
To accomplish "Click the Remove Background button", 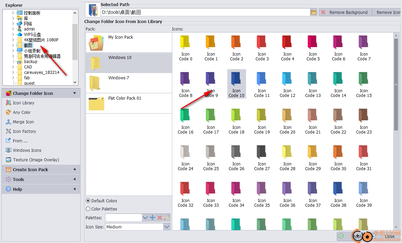I will (345, 12).
